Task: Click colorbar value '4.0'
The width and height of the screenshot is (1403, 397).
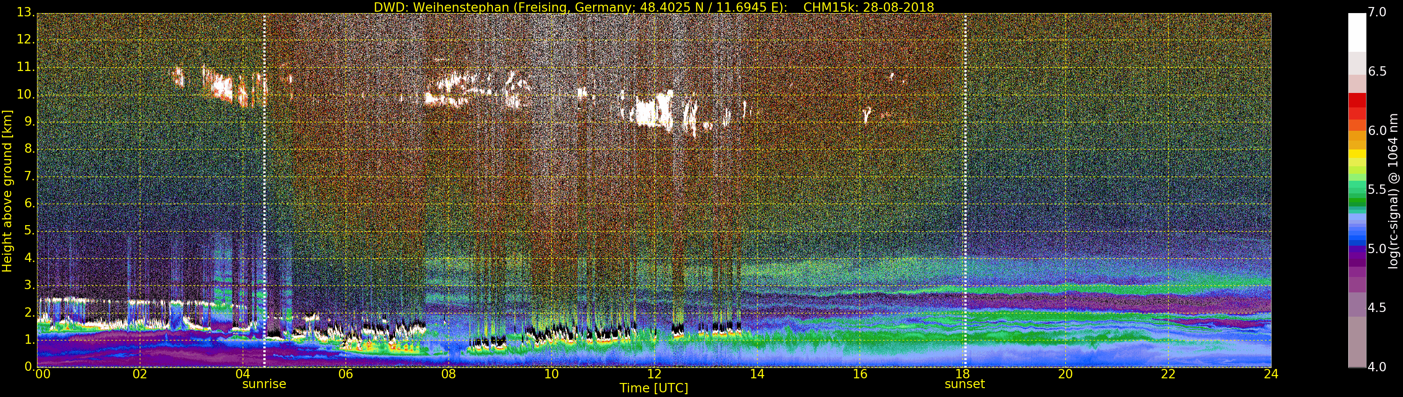Action: [1376, 367]
